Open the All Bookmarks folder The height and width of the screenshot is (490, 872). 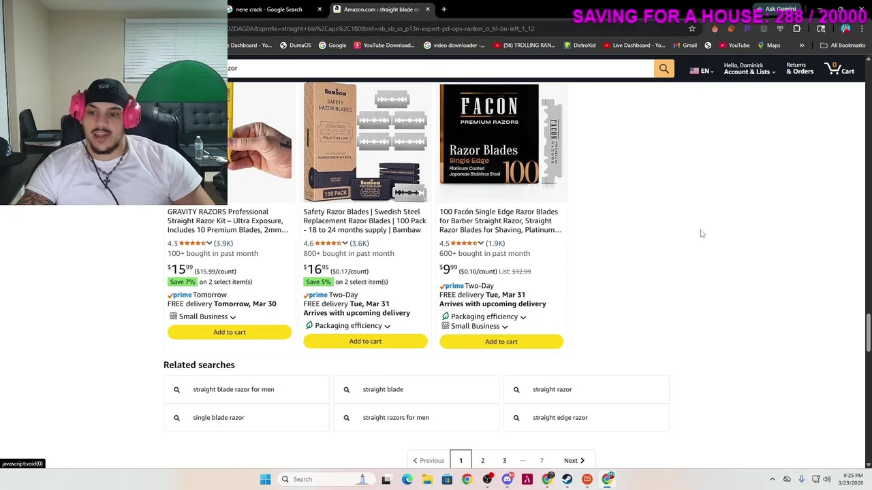(843, 46)
